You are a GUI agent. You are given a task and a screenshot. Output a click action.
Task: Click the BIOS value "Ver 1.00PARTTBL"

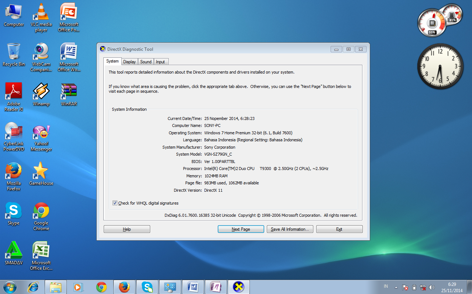coord(220,162)
